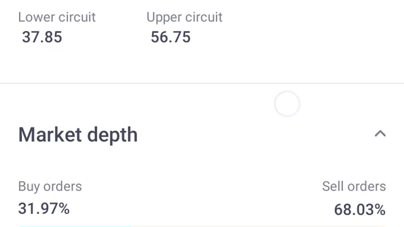Click the 68.03% sell percentage
This screenshot has height=227, width=404.
point(359,210)
